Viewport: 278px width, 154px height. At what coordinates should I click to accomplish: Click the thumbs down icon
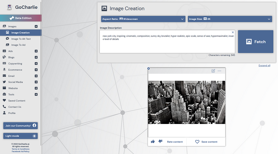tap(160, 141)
